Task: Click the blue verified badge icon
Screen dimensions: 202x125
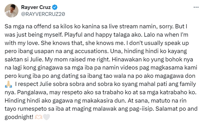Action: coord(55,7)
